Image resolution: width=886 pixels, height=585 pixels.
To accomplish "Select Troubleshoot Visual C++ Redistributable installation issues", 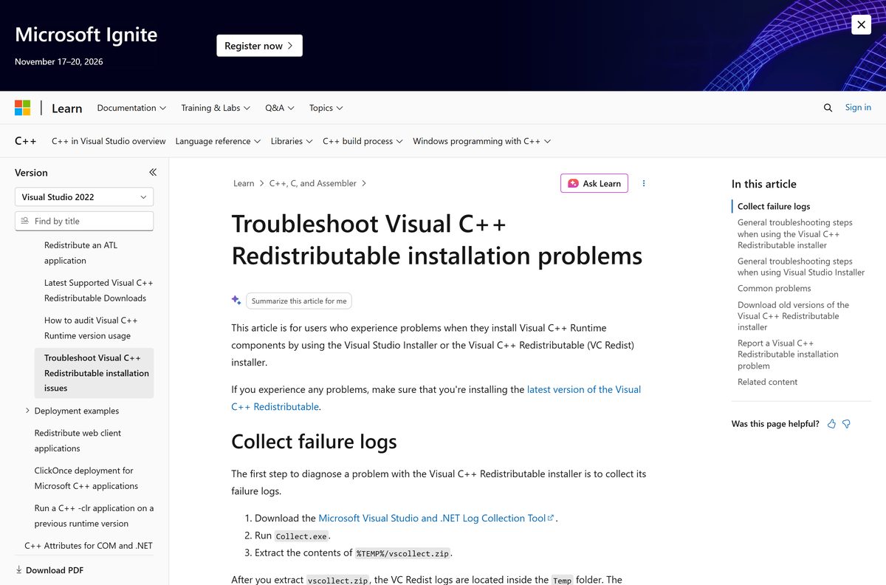I will pyautogui.click(x=95, y=373).
